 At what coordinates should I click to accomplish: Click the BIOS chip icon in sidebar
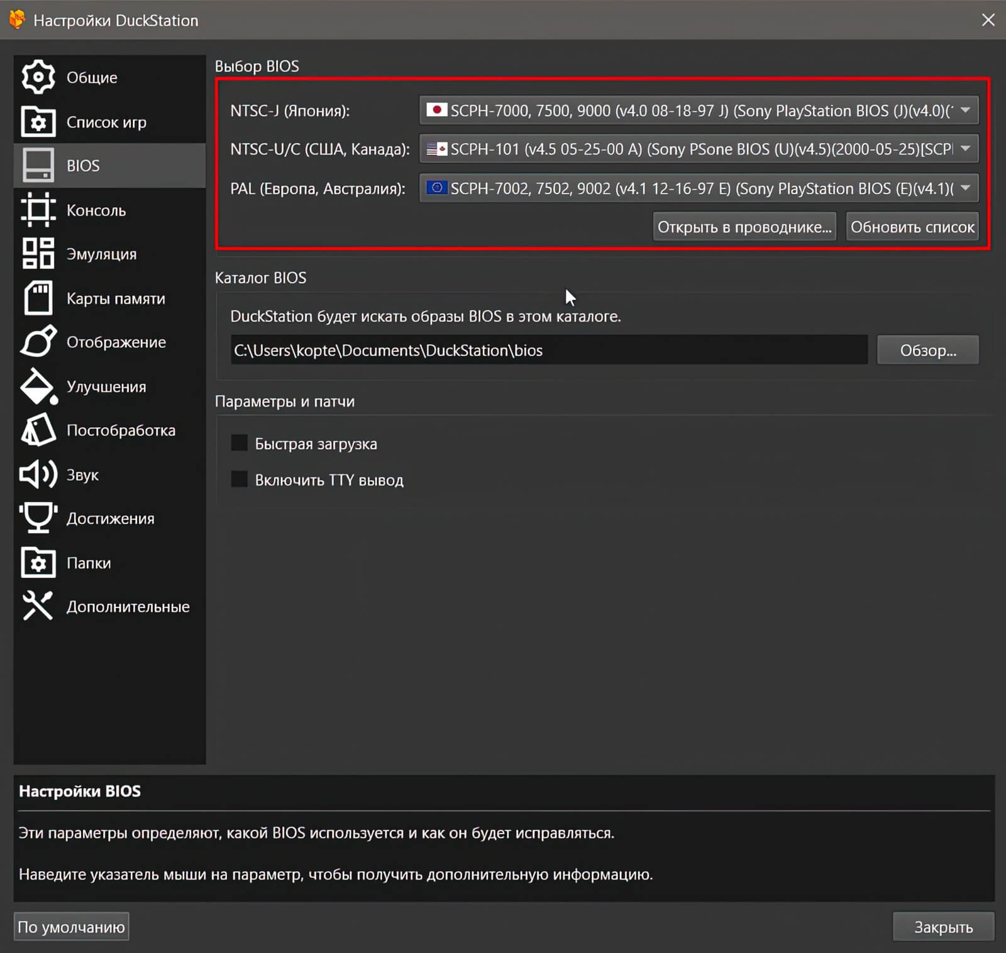coord(38,165)
